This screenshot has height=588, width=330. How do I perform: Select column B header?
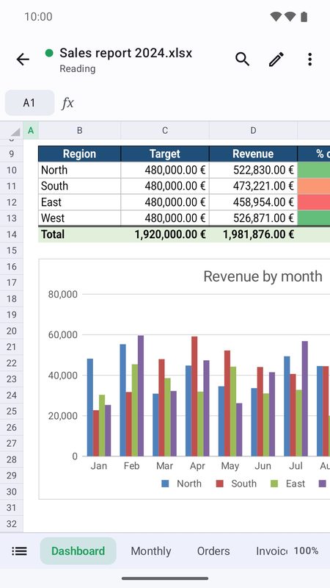(x=79, y=131)
